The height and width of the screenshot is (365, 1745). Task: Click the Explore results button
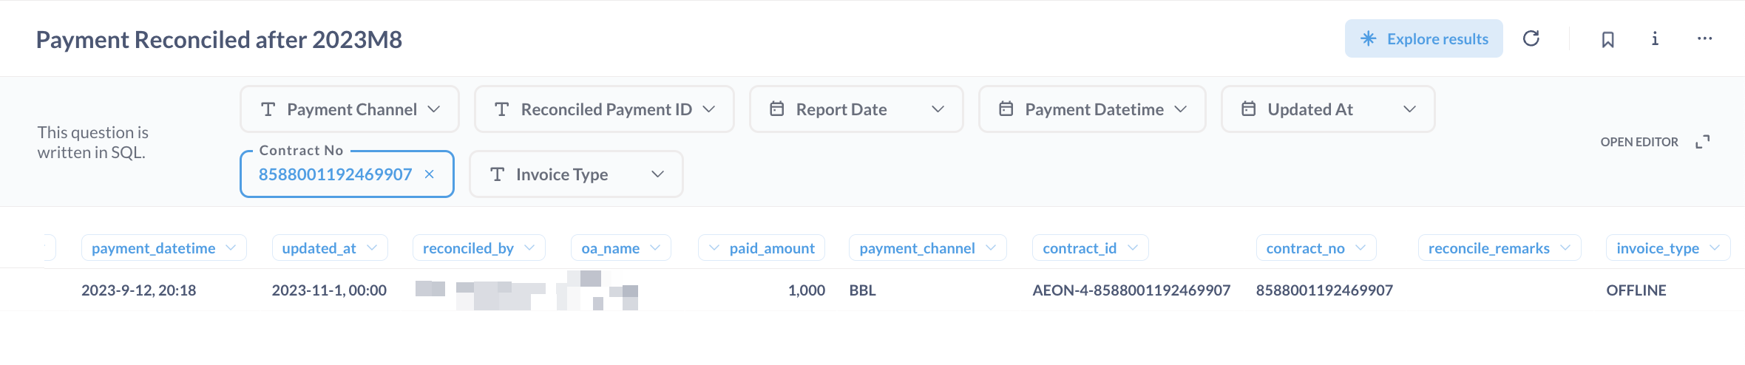(1423, 38)
